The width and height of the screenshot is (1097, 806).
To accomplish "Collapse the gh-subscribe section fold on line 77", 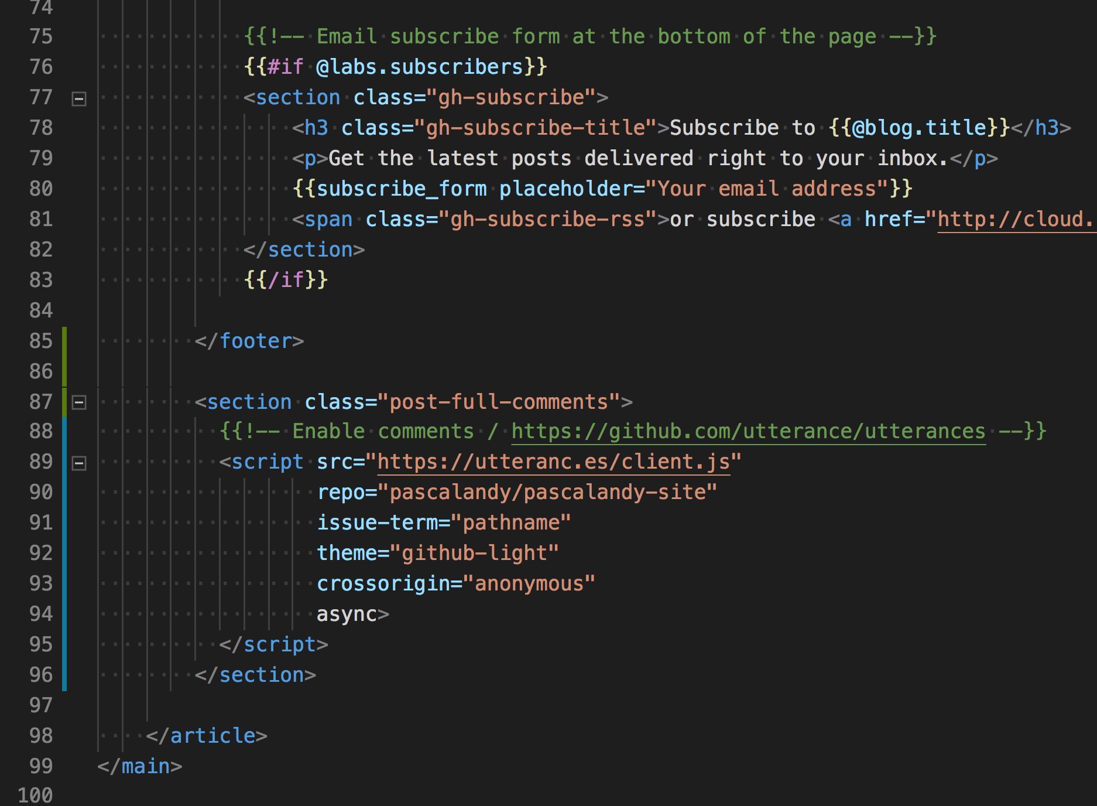I will pyautogui.click(x=79, y=98).
